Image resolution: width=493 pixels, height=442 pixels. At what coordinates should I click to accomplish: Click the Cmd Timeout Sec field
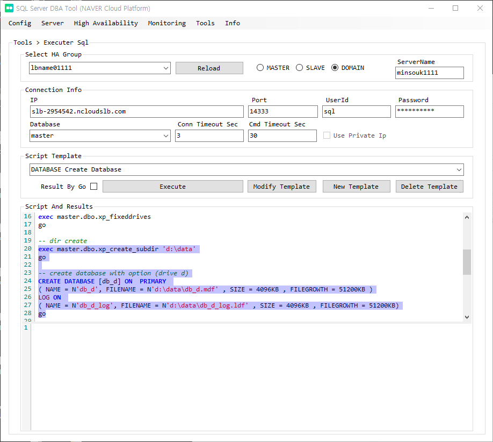pos(282,136)
